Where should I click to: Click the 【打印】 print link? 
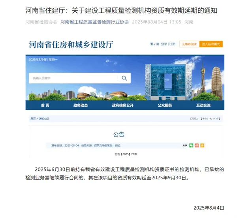[x=194, y=118]
